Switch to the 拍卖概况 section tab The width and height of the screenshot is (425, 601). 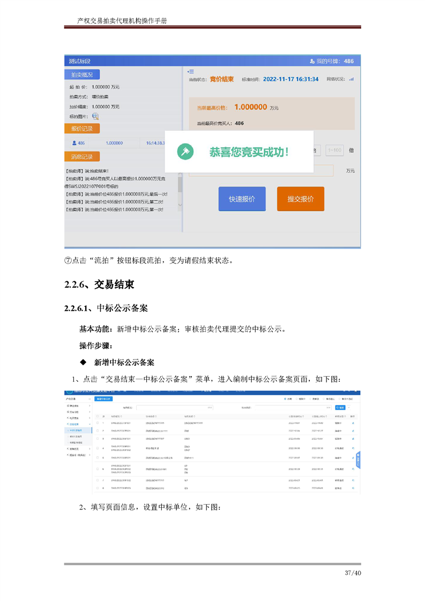81,75
